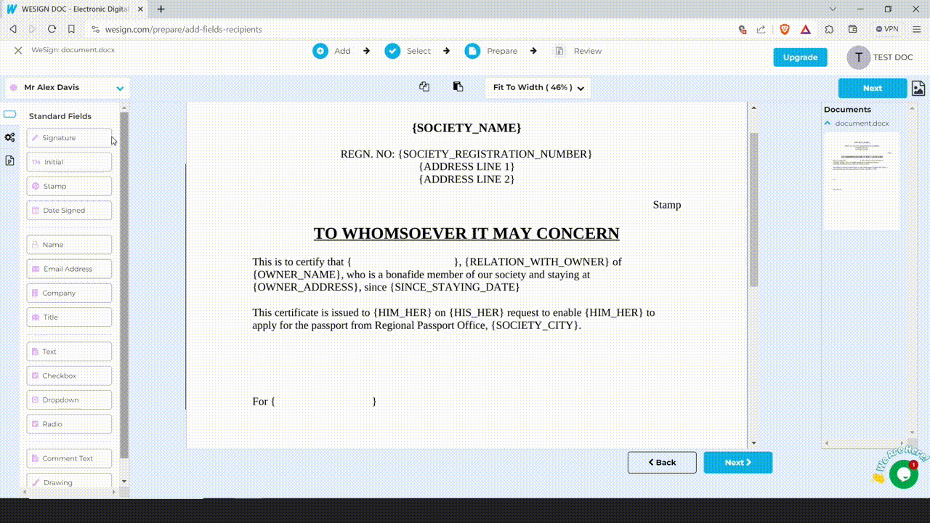Click the Brave Shields icon in address bar
Screen dimensions: 930x523
(x=785, y=29)
